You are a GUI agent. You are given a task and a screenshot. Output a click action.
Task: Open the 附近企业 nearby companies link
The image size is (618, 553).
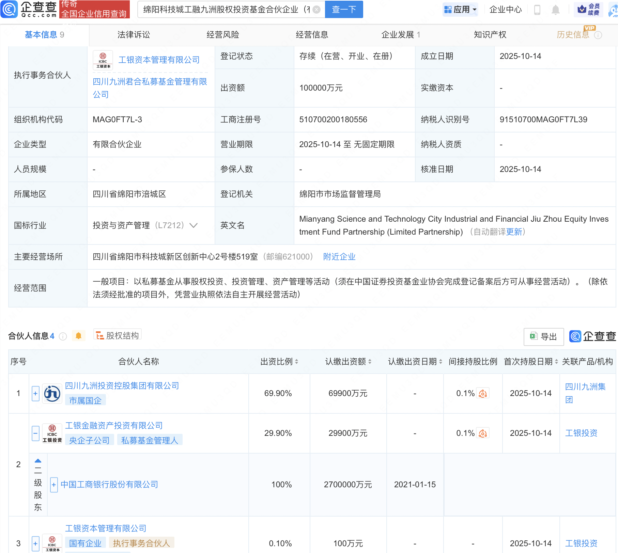point(339,257)
